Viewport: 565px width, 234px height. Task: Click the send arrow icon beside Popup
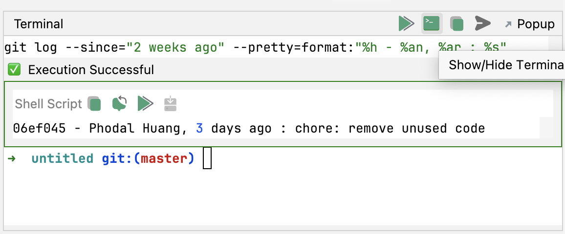tap(482, 23)
